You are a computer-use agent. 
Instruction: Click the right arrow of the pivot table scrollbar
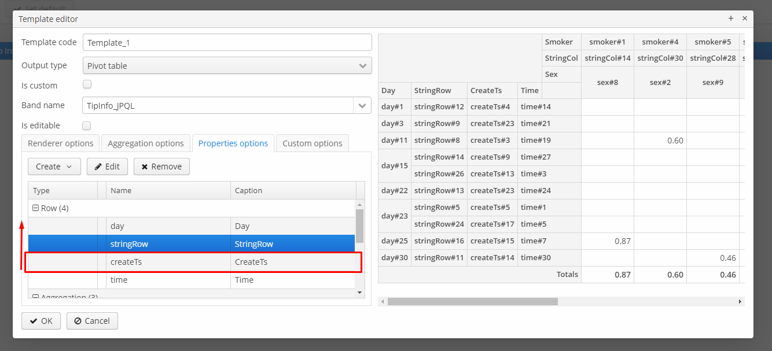tap(740, 301)
